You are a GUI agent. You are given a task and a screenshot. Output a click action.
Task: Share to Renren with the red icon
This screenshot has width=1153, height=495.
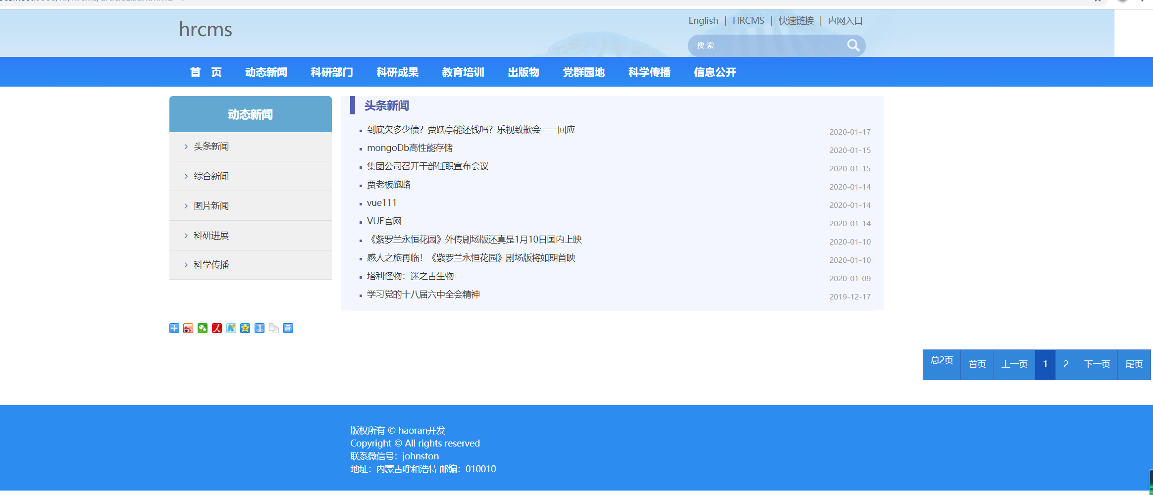[x=216, y=328]
